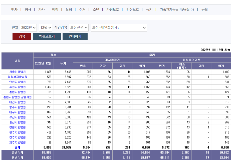
Task: Open the 제주지방법원 link
Action: [x=17, y=142]
